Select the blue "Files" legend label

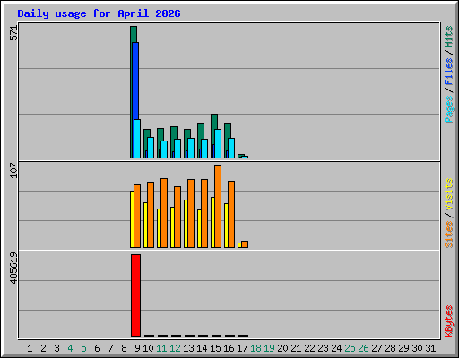pos(449,72)
